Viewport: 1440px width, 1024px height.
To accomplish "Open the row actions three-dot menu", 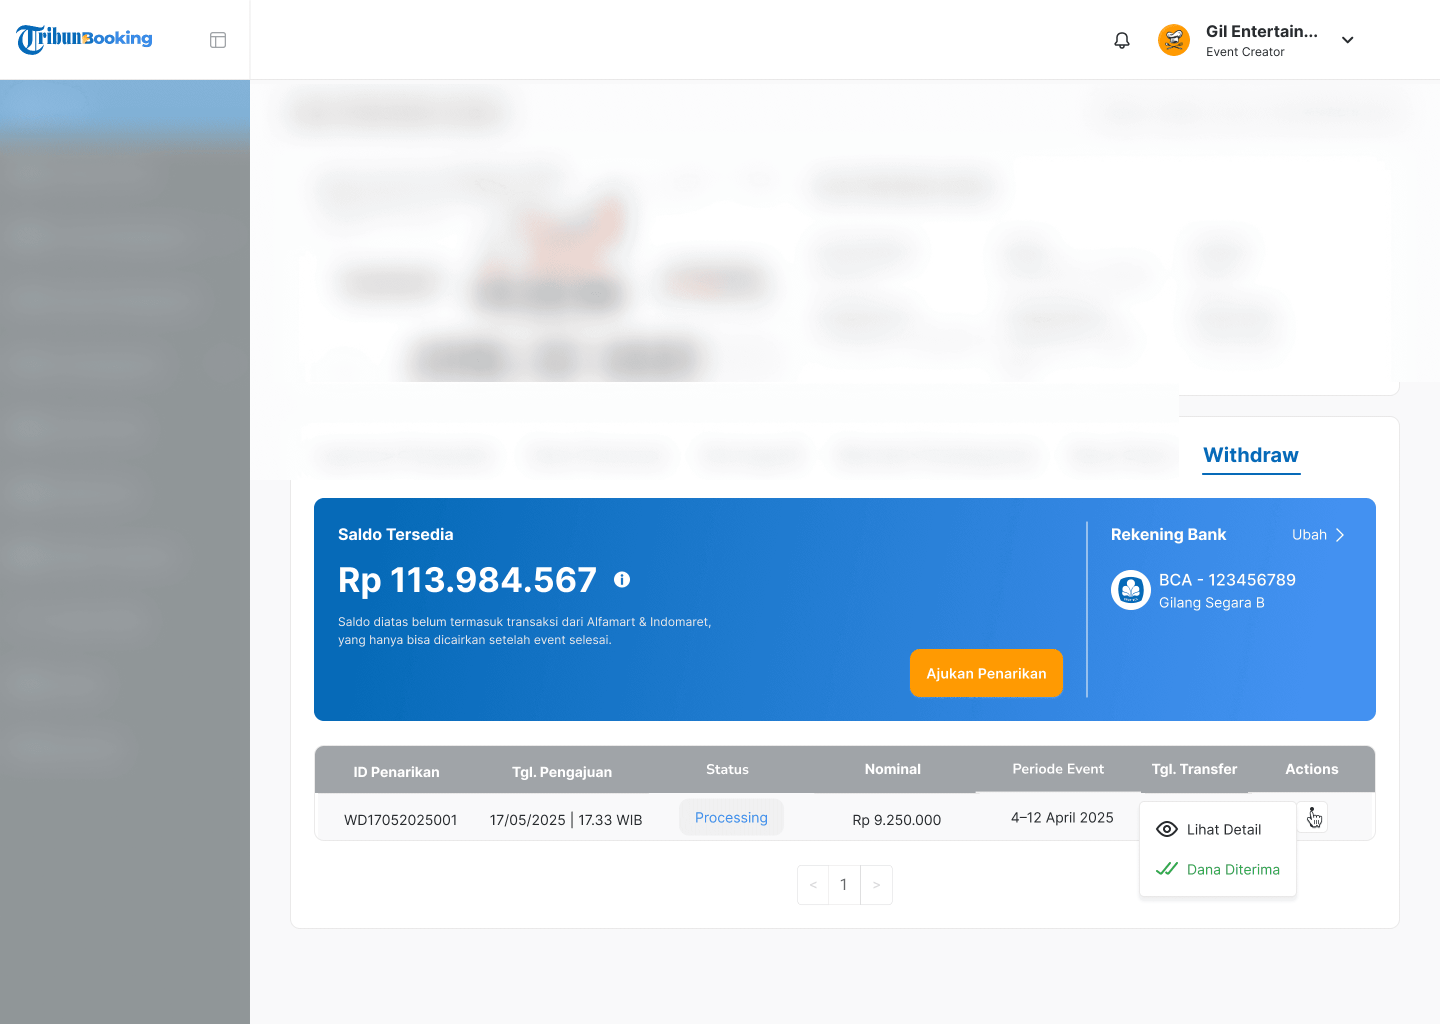I will pos(1312,817).
